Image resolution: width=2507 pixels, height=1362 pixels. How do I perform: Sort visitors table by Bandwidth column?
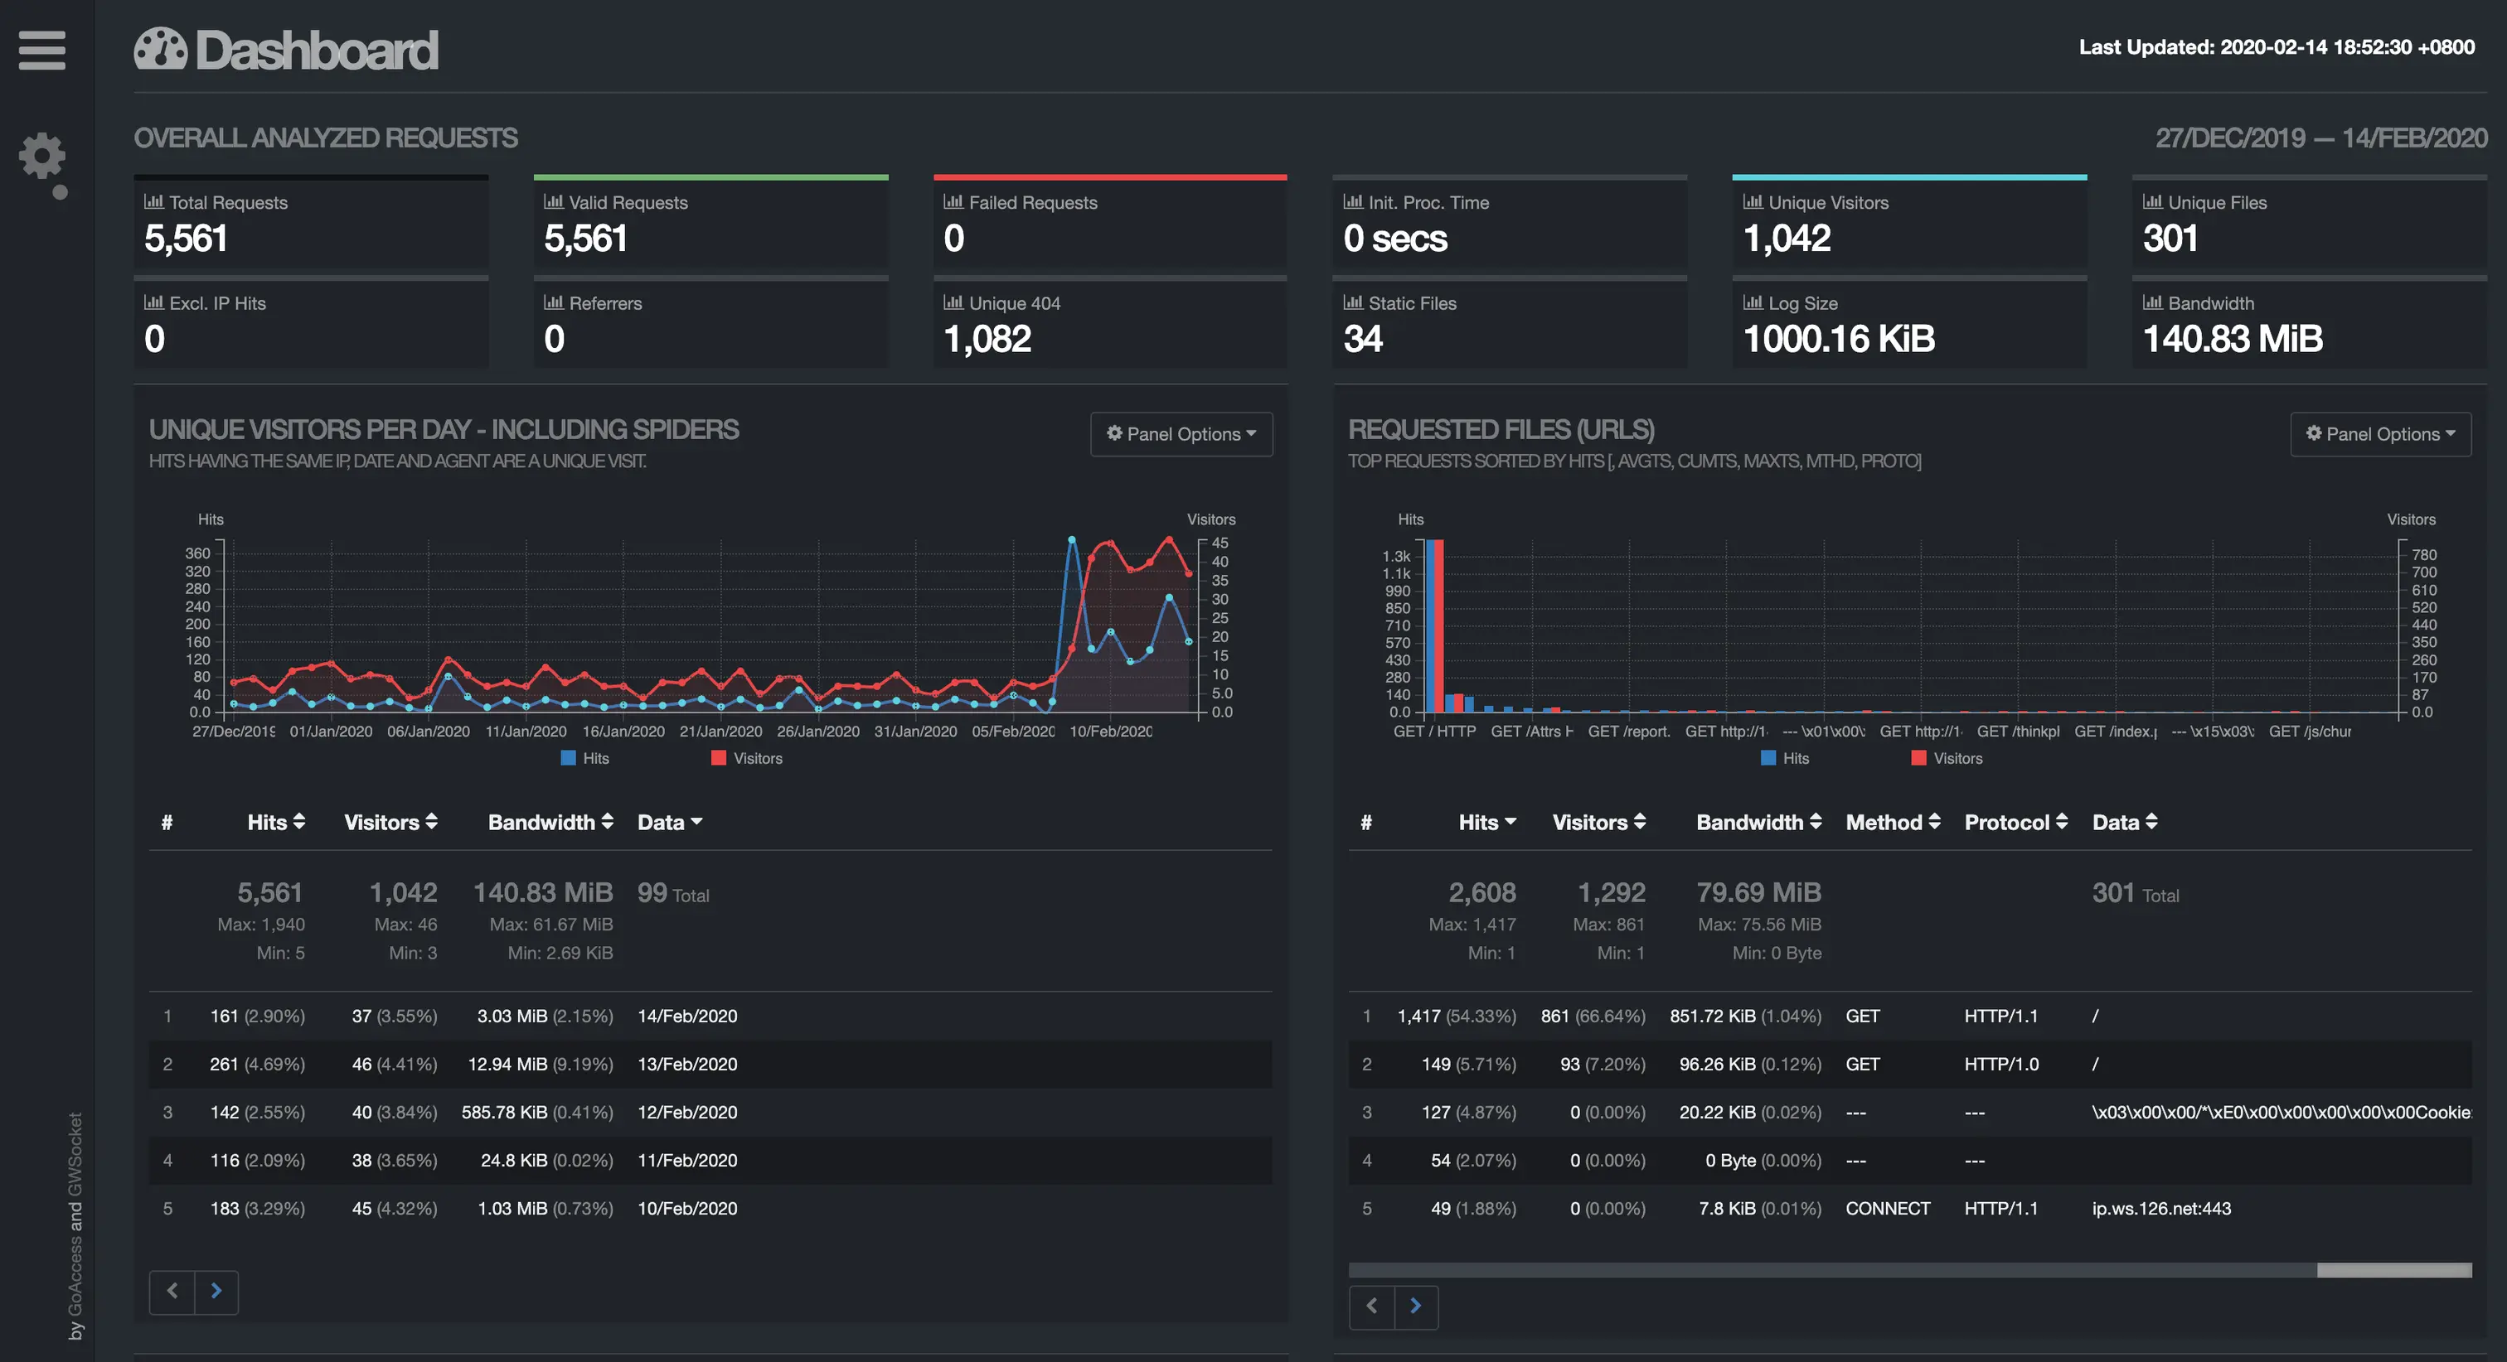point(550,822)
